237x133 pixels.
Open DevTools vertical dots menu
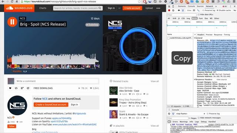(230, 7)
